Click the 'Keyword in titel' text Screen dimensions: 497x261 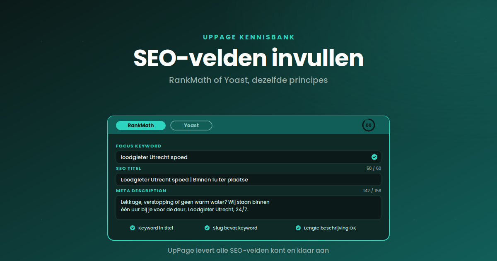[x=156, y=228]
